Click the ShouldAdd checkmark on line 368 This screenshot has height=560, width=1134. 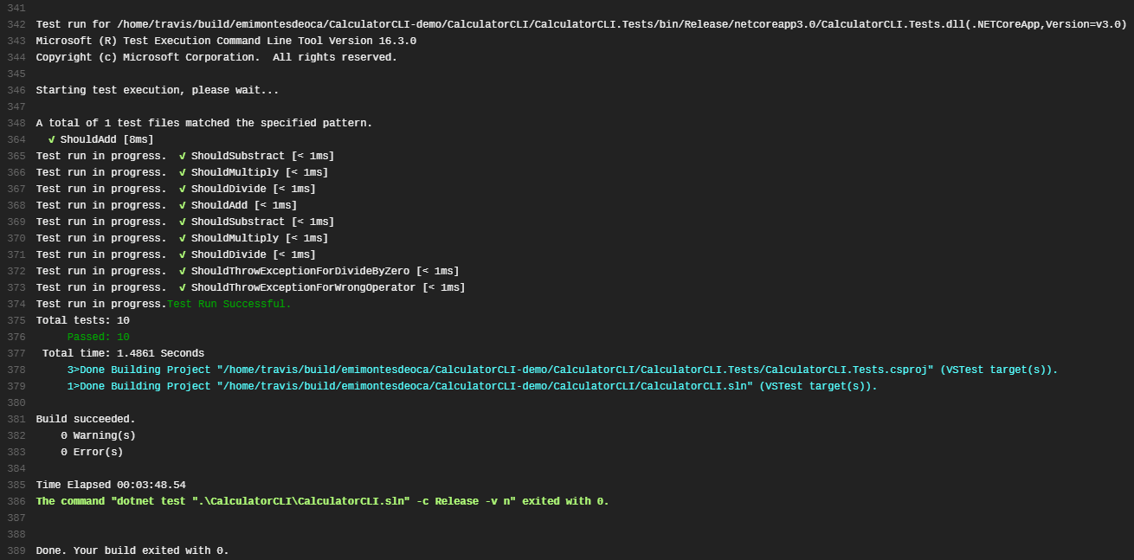[183, 205]
